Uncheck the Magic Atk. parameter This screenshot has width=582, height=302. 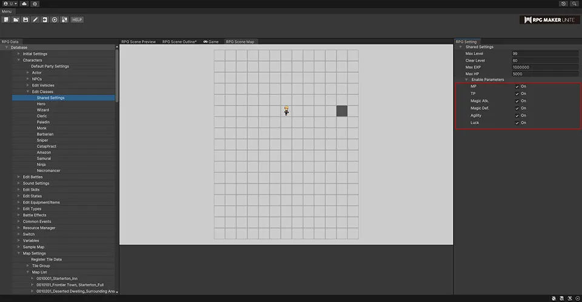tap(517, 101)
